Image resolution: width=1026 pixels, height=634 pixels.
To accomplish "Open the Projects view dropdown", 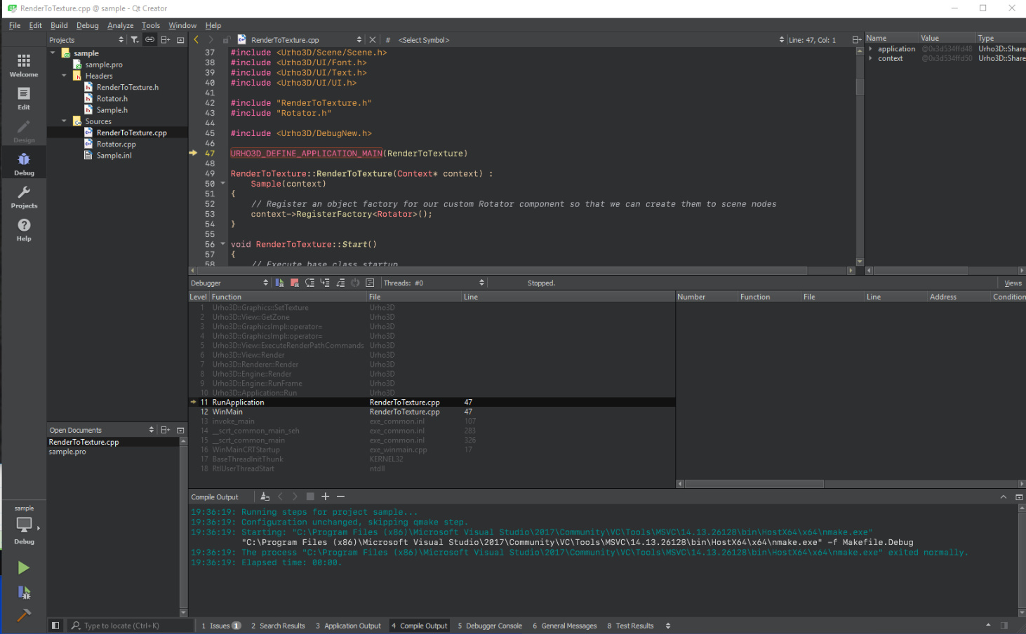I will pos(86,40).
